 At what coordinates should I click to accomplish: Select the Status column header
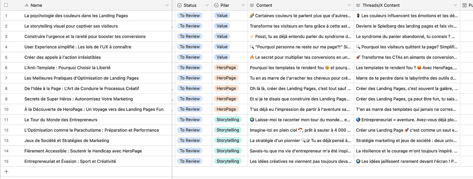[194, 5]
